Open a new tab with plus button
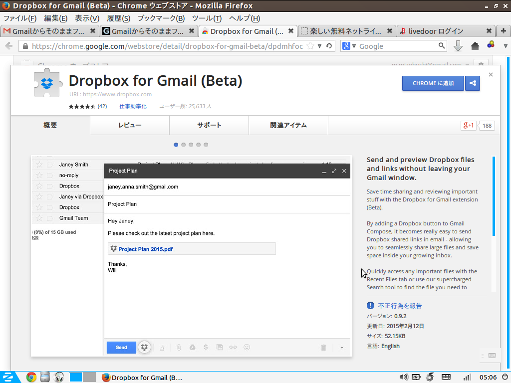This screenshot has width=511, height=383. 504,31
